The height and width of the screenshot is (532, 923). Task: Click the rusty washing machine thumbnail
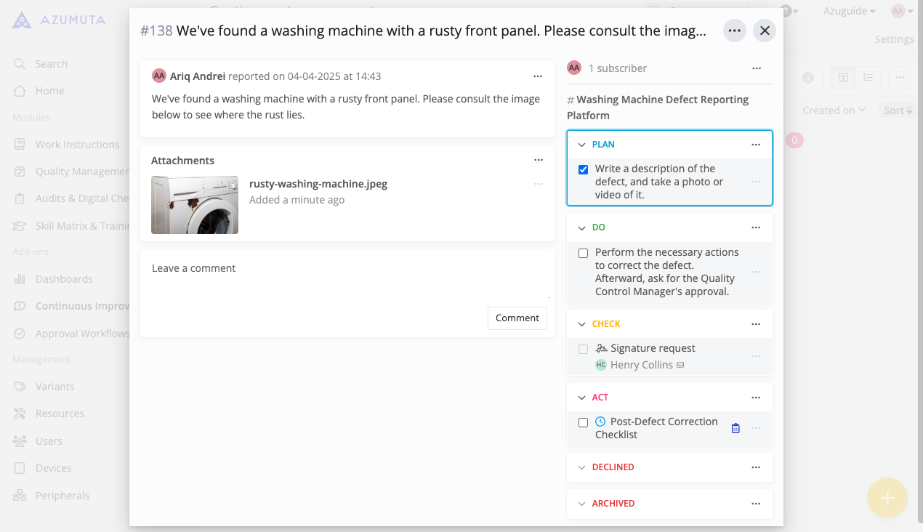195,204
